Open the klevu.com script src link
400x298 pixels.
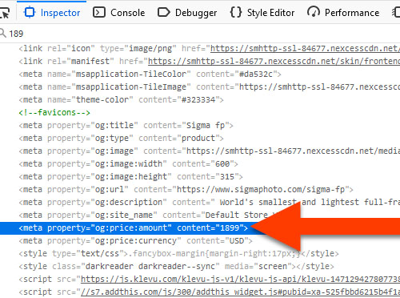point(240,279)
